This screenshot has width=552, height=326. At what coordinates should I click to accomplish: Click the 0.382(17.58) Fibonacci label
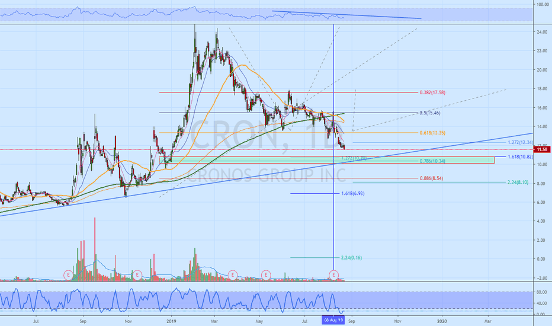click(432, 92)
